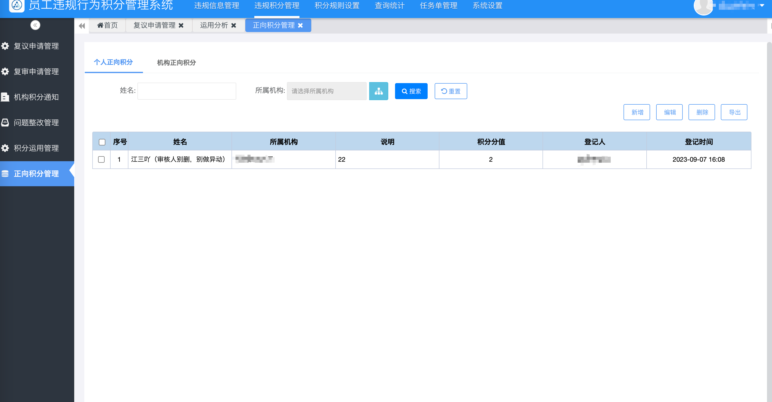Open 查询统计 top menu
Image resolution: width=772 pixels, height=402 pixels.
click(x=390, y=6)
